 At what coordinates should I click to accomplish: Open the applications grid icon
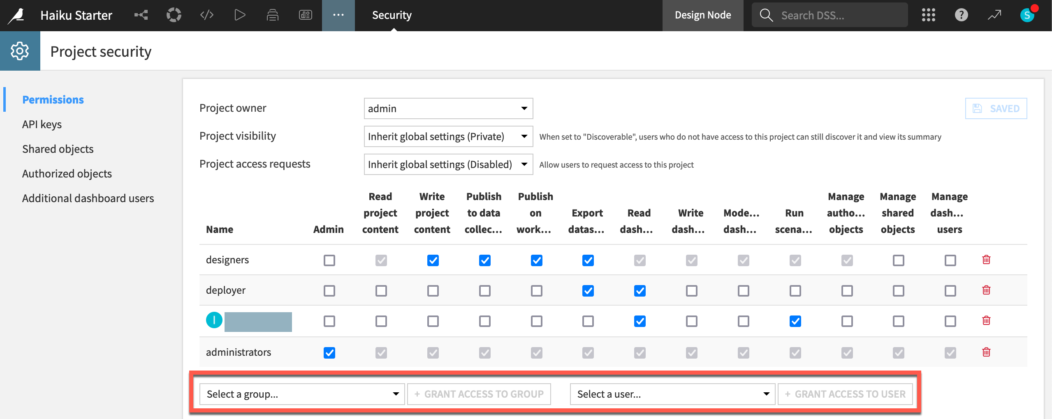click(928, 15)
